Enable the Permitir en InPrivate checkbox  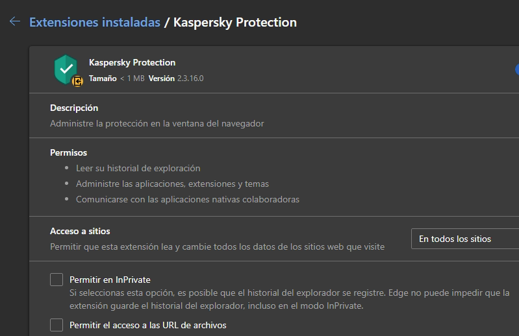(x=57, y=280)
